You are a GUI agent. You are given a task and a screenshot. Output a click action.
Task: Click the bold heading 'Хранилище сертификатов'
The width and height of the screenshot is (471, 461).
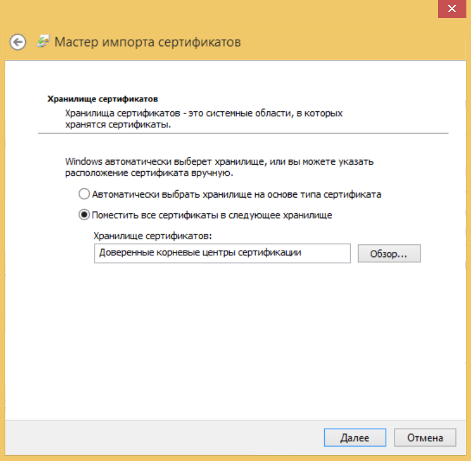(102, 99)
